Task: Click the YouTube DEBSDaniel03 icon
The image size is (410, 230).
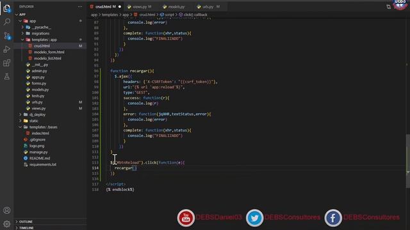Action: [x=186, y=218]
